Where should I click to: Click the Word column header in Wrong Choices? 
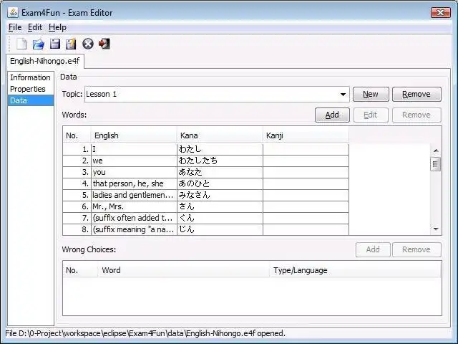183,270
